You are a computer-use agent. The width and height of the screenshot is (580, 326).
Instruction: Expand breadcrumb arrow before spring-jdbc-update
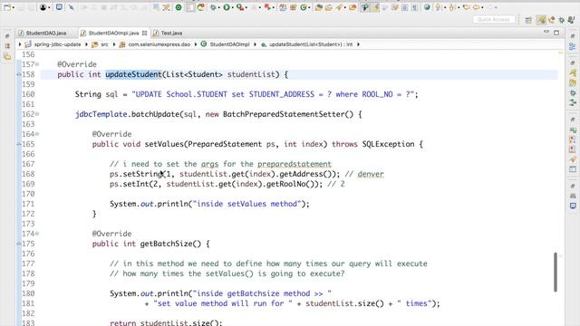click(x=20, y=44)
